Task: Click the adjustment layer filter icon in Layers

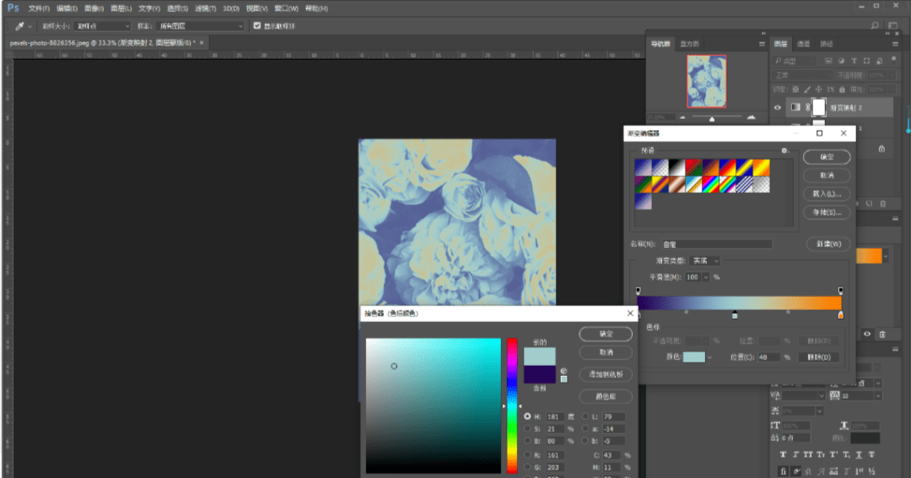Action: point(841,61)
